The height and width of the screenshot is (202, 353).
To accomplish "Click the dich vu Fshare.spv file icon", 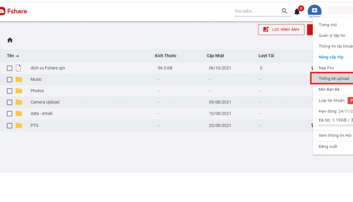I will tap(18, 68).
